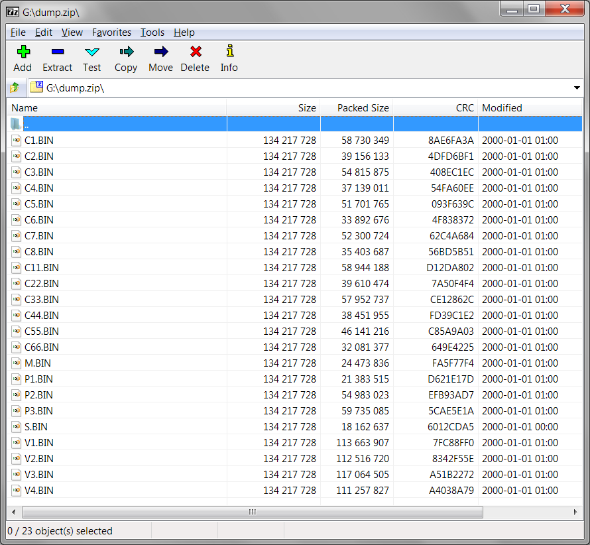Click the 7z app icon in title bar

pyautogui.click(x=13, y=12)
